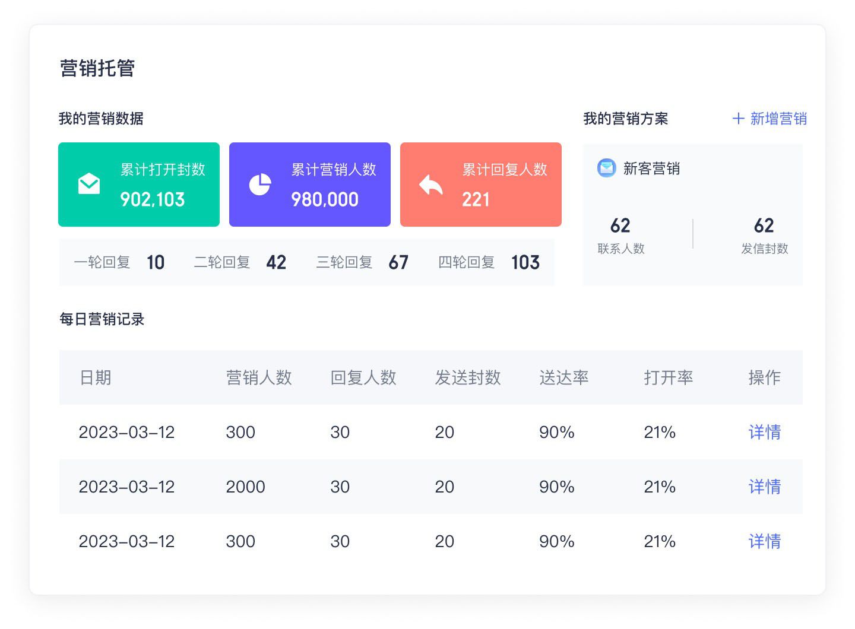Open 详情 for the row with 2000 营销人数

(764, 487)
